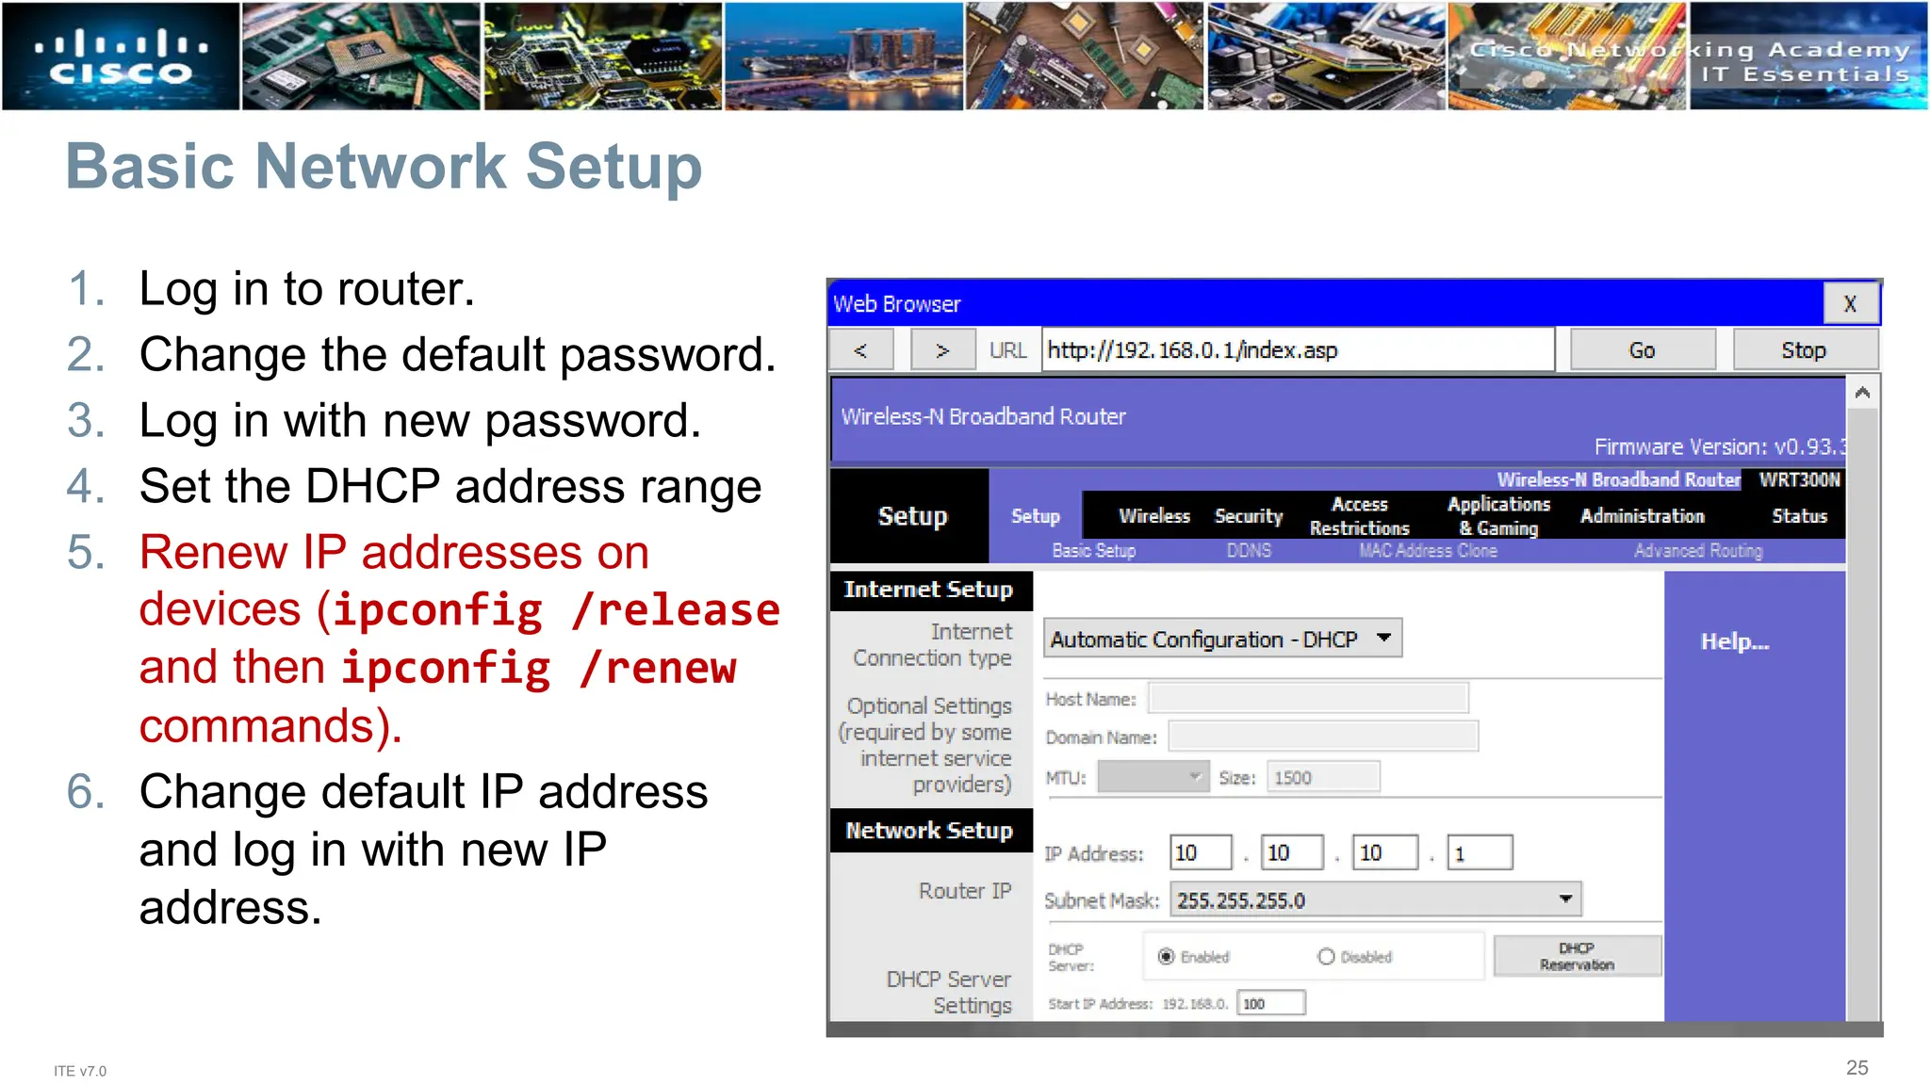
Task: Click the DHCP Reservation button
Action: [x=1577, y=956]
